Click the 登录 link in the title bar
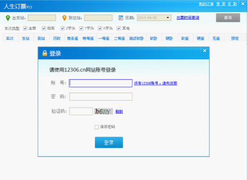The height and width of the screenshot is (180, 248). [x=221, y=4]
